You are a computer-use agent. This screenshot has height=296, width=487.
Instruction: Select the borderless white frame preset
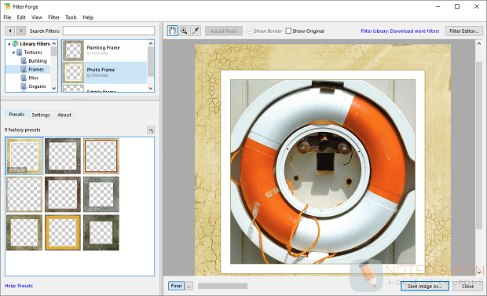pyautogui.click(x=24, y=195)
